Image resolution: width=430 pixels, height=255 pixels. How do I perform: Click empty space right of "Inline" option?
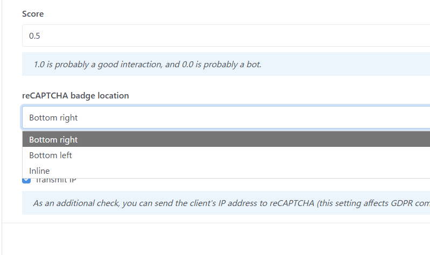[242, 171]
